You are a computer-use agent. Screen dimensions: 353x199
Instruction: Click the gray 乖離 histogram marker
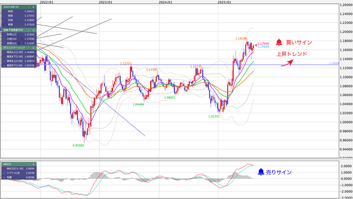tap(4, 177)
